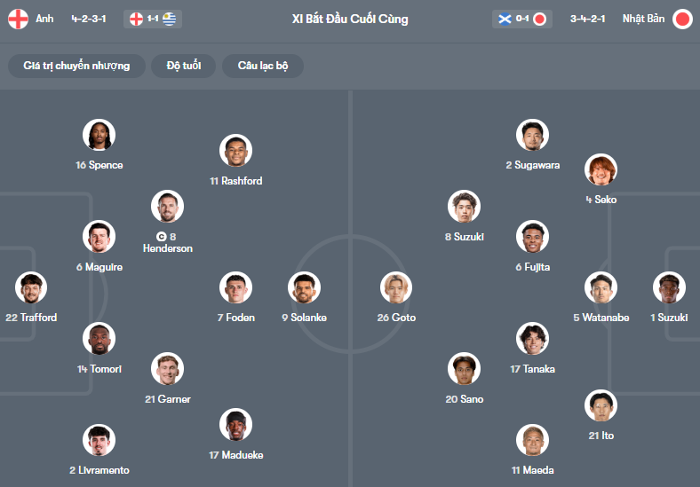700x487 pixels.
Task: Click Solanke's player photo
Action: click(304, 288)
